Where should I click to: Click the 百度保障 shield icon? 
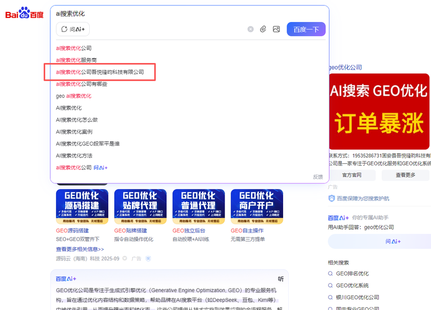coord(331,198)
